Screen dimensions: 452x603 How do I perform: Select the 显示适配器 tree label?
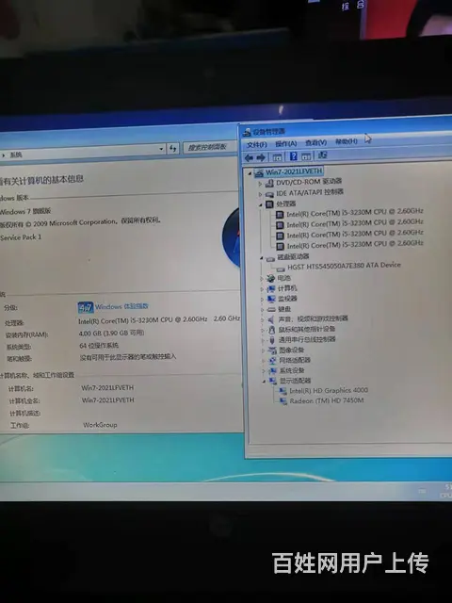click(x=295, y=381)
